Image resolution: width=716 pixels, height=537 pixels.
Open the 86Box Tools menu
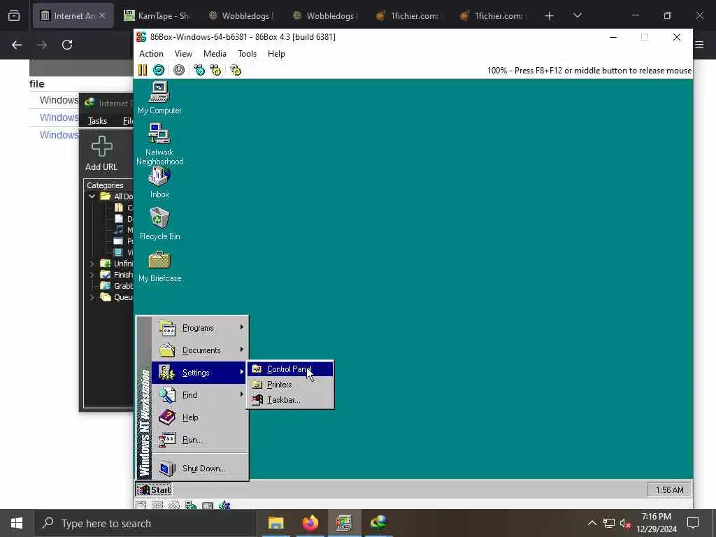pos(247,53)
